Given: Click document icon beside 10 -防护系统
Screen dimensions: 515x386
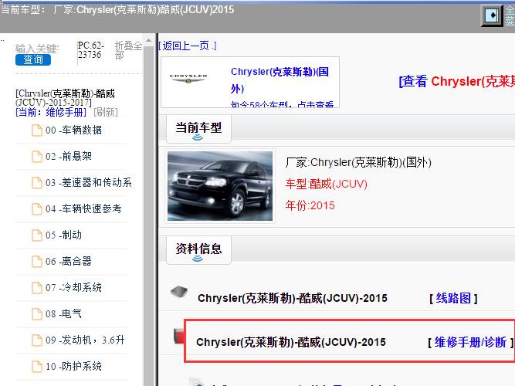Looking at the screenshot, I should [x=37, y=366].
